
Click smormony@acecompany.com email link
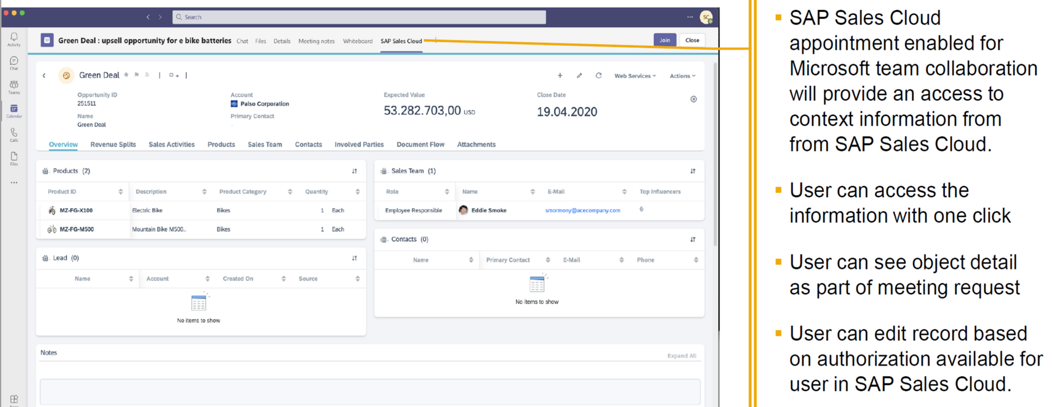click(x=583, y=210)
